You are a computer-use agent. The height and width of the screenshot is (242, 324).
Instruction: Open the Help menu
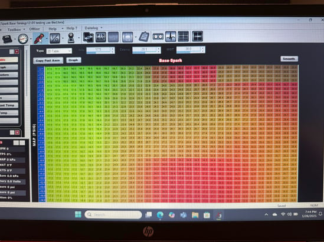click(x=53, y=29)
